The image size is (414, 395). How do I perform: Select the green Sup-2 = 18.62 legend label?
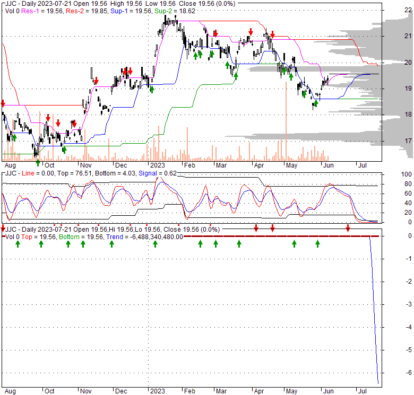pyautogui.click(x=175, y=11)
